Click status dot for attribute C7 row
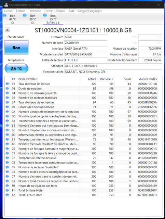Screen dimensions: 165x219 tap(7, 177)
